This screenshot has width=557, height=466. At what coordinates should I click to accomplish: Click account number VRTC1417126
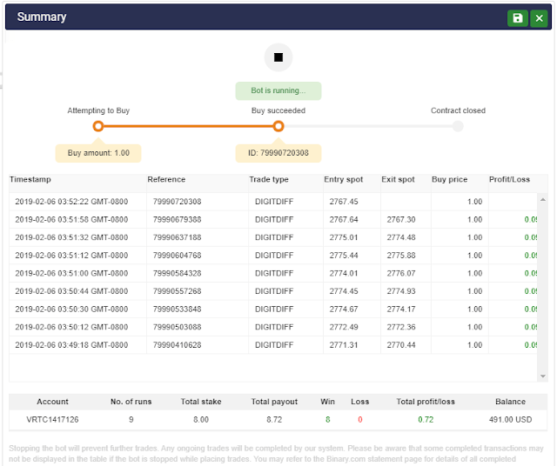click(x=53, y=419)
